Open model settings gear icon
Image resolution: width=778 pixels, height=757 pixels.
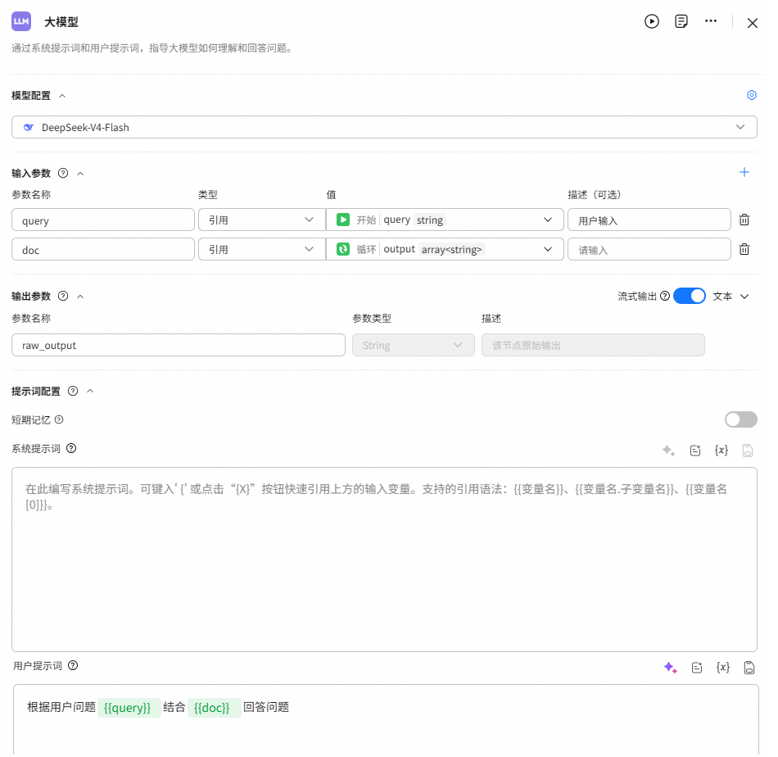point(751,95)
